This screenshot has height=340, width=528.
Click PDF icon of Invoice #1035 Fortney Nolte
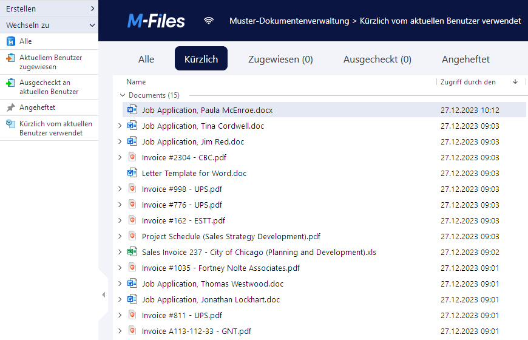pos(132,268)
